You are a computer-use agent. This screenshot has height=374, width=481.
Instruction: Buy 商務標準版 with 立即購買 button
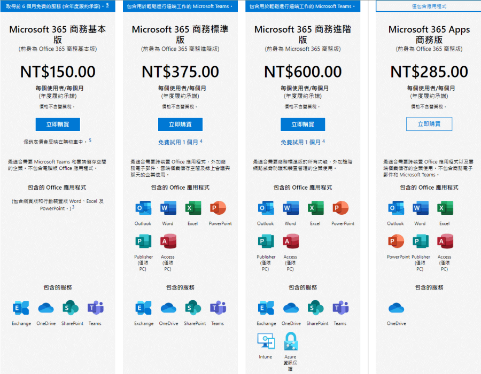181,124
